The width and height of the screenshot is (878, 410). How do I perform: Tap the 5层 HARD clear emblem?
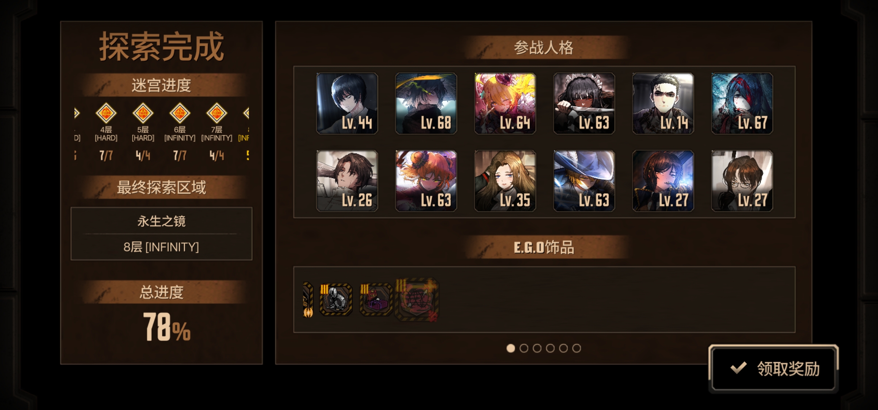pos(143,113)
